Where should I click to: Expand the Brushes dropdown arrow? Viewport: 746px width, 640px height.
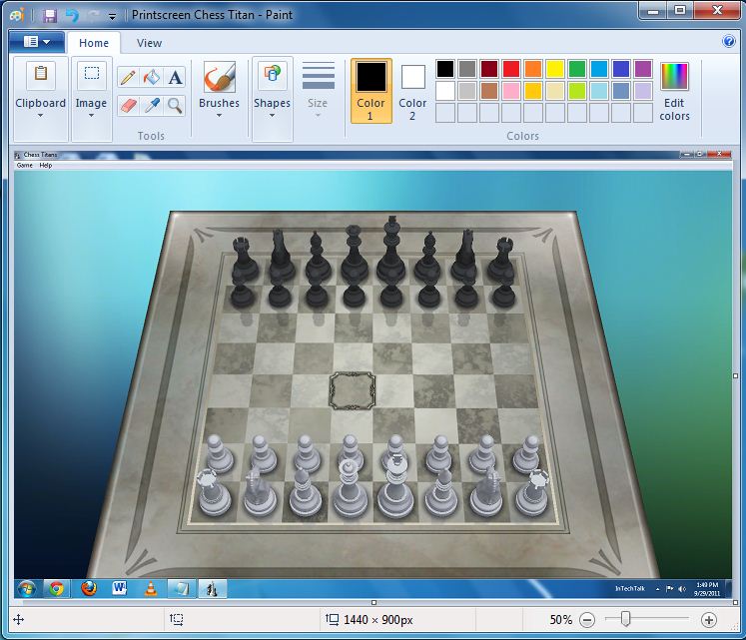[x=219, y=116]
